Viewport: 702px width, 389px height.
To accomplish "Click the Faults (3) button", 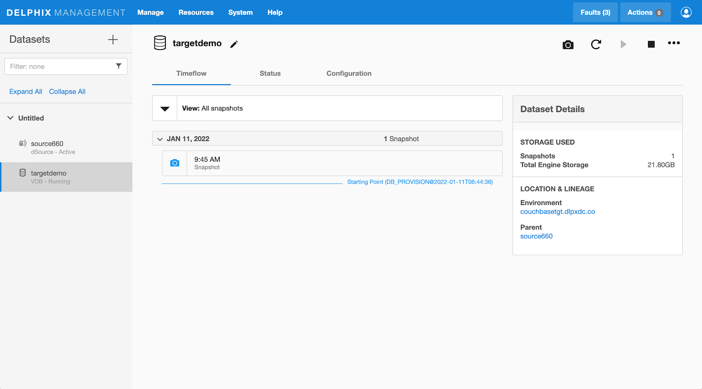I will (x=595, y=12).
